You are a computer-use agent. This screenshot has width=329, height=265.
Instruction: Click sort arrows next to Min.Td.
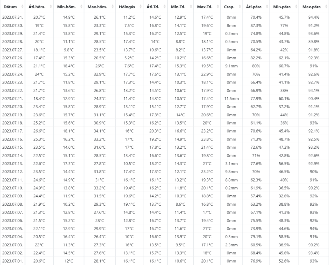coord(191,7)
